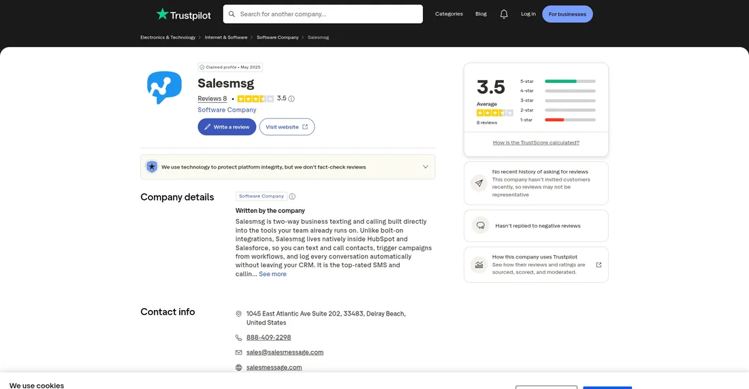Click the shield star integrity icon
749x389 pixels.
click(151, 167)
